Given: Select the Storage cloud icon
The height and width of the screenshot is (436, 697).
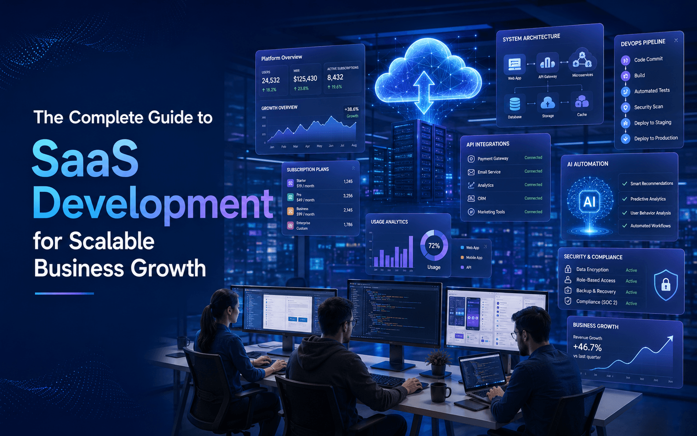Looking at the screenshot, I should click(548, 103).
